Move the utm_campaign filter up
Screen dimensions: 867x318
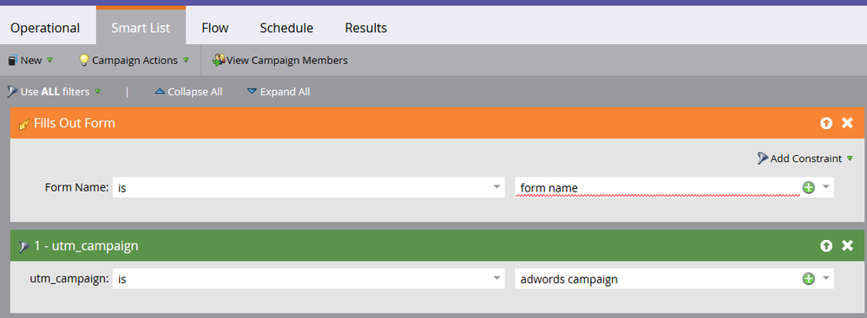point(826,246)
